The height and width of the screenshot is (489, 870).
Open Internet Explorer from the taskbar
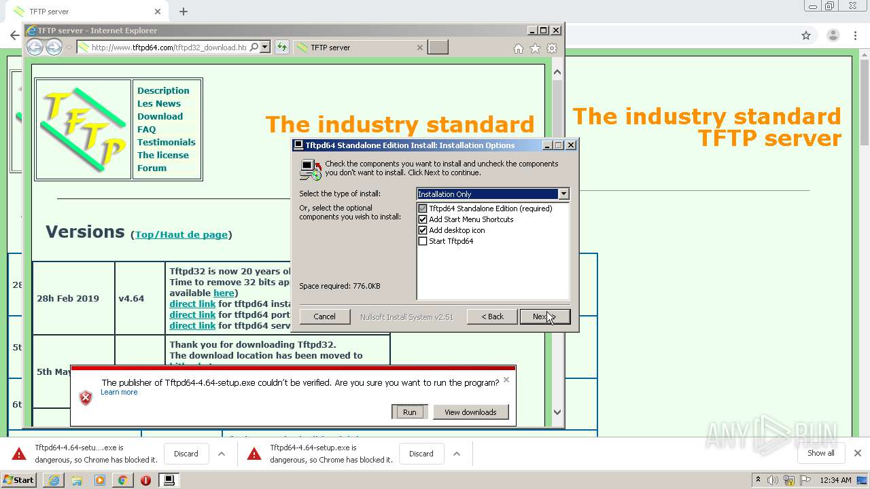tap(54, 480)
